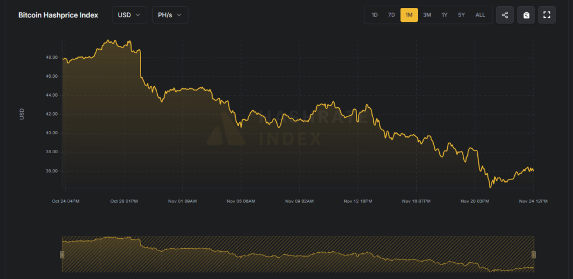
Task: Show the 1Y time range
Action: [x=444, y=15]
